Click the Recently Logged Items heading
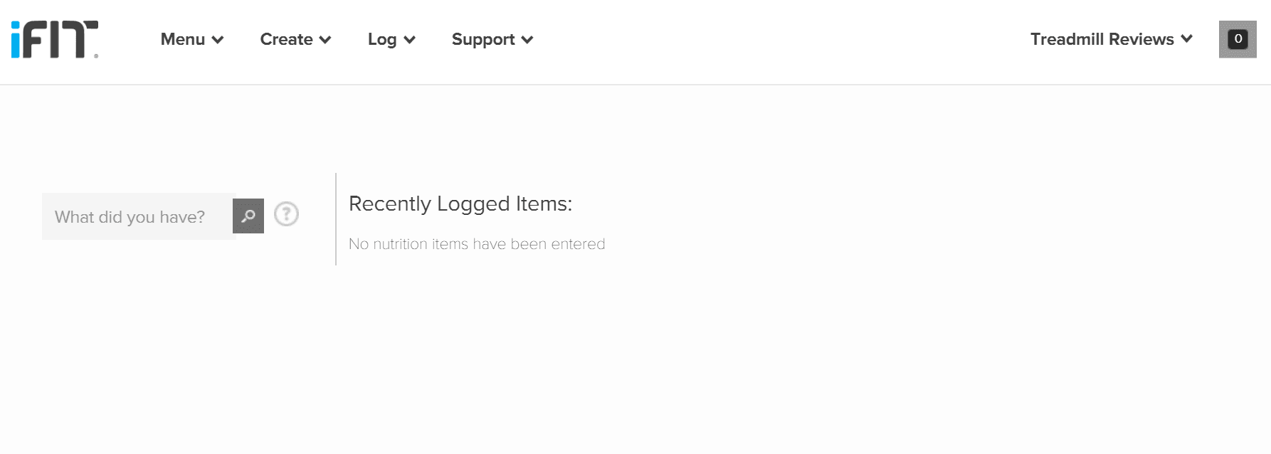 pyautogui.click(x=460, y=204)
